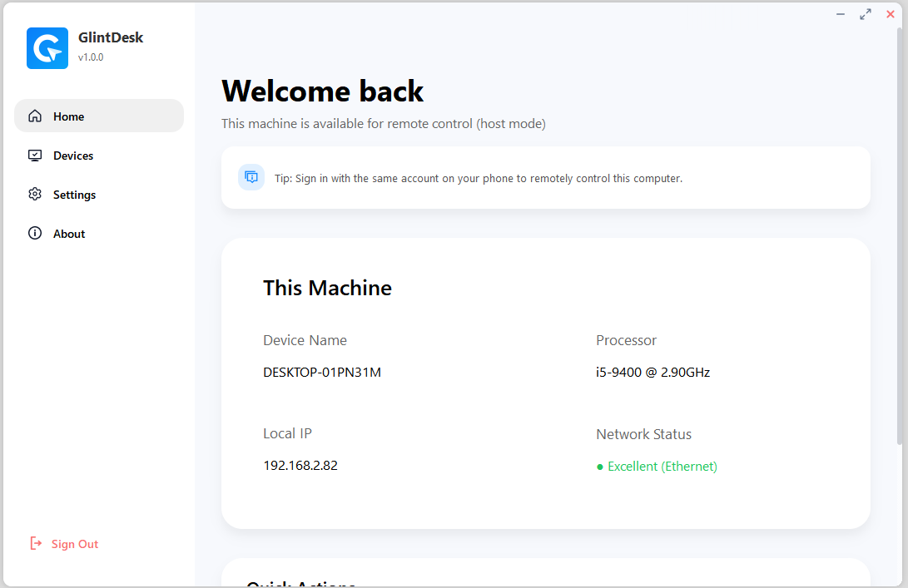Click the Excellent (Ethernet) status text
908x588 pixels.
pyautogui.click(x=662, y=466)
